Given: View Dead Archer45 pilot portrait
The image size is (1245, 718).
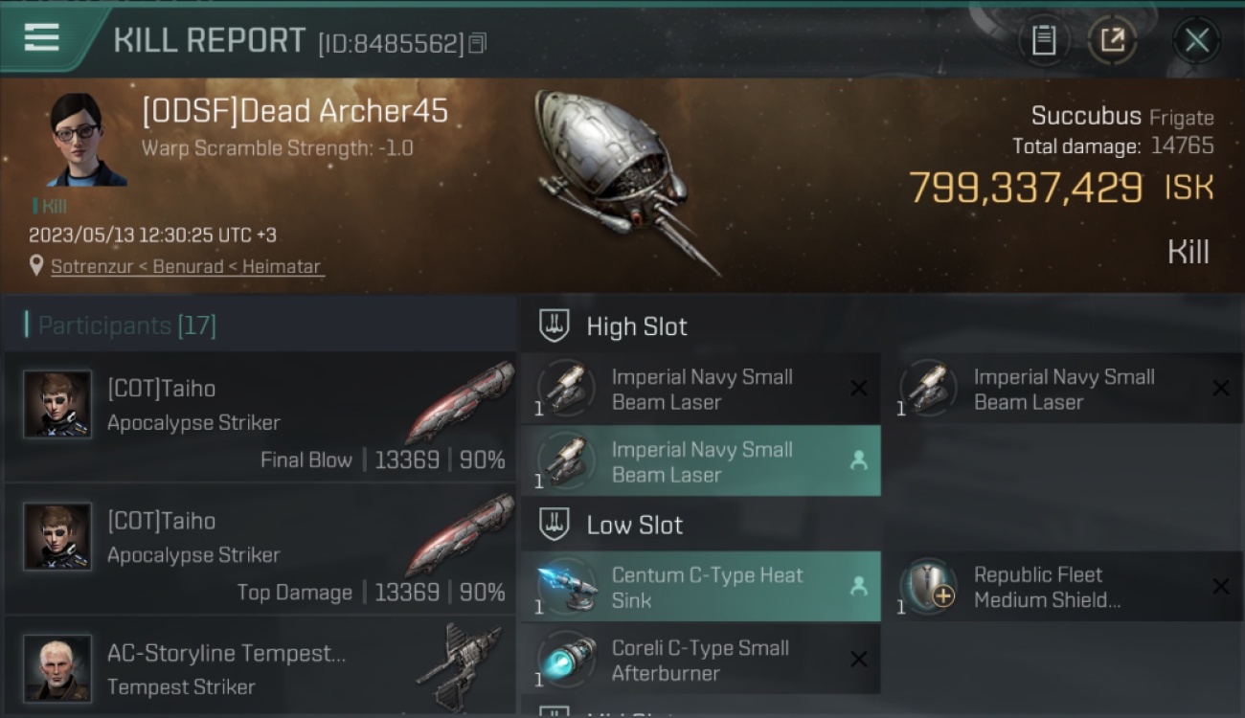Looking at the screenshot, I should pyautogui.click(x=86, y=140).
